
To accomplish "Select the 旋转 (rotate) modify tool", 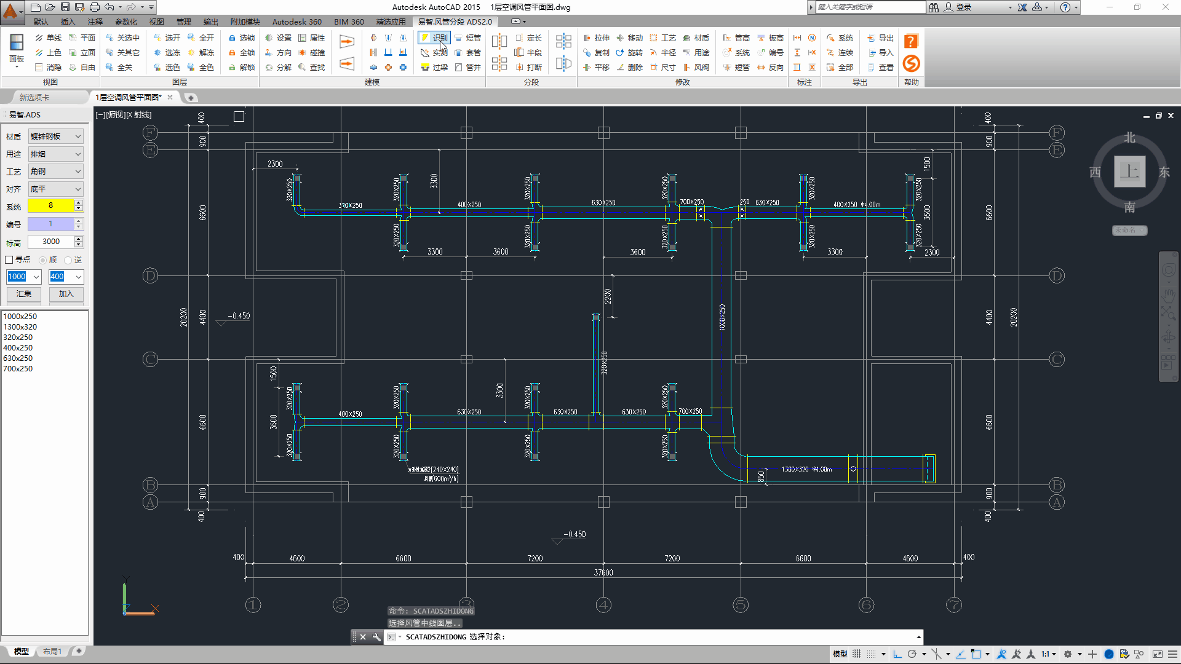I will (629, 53).
